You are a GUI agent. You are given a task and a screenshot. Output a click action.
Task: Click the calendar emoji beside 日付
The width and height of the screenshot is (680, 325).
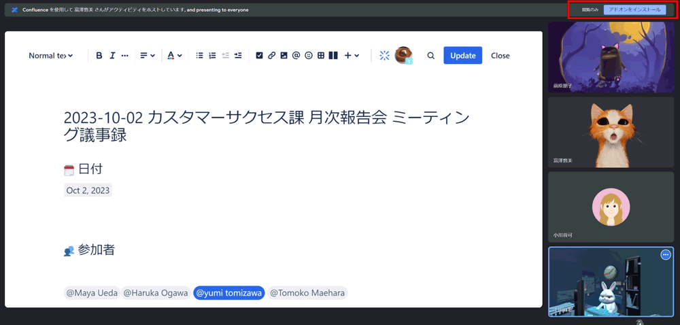69,170
